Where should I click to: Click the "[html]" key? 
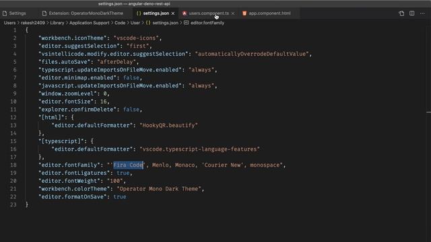(x=51, y=118)
